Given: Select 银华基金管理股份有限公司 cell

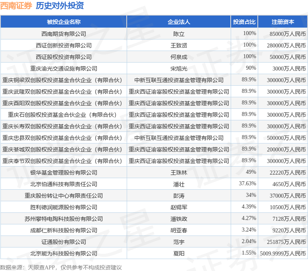Looking at the screenshot, I should pos(64,173).
